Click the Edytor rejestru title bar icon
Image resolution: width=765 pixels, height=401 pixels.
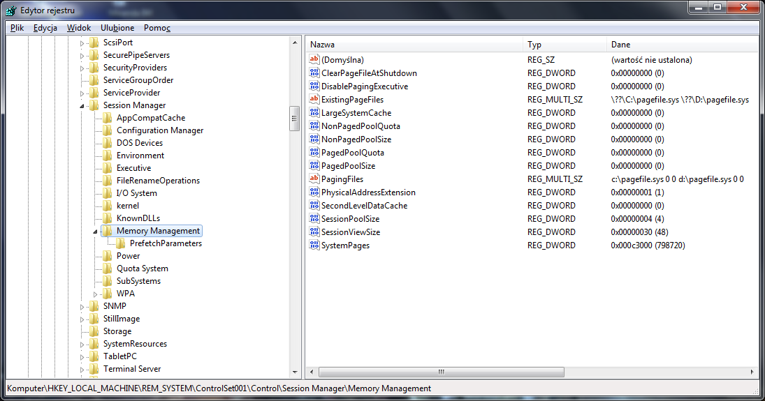pos(11,10)
